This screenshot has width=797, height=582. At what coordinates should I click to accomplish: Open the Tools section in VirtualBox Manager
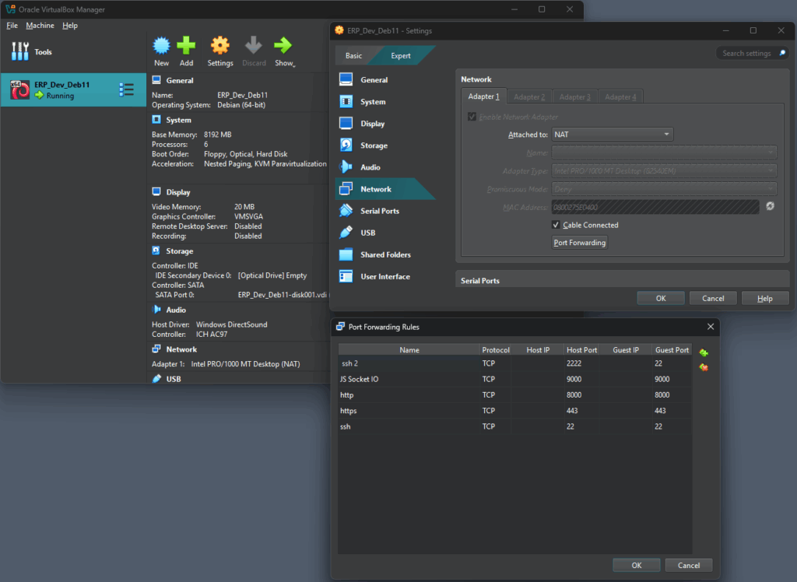pos(31,51)
